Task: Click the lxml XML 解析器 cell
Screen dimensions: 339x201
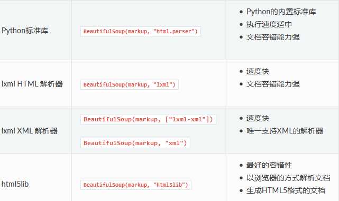Action: 30,131
